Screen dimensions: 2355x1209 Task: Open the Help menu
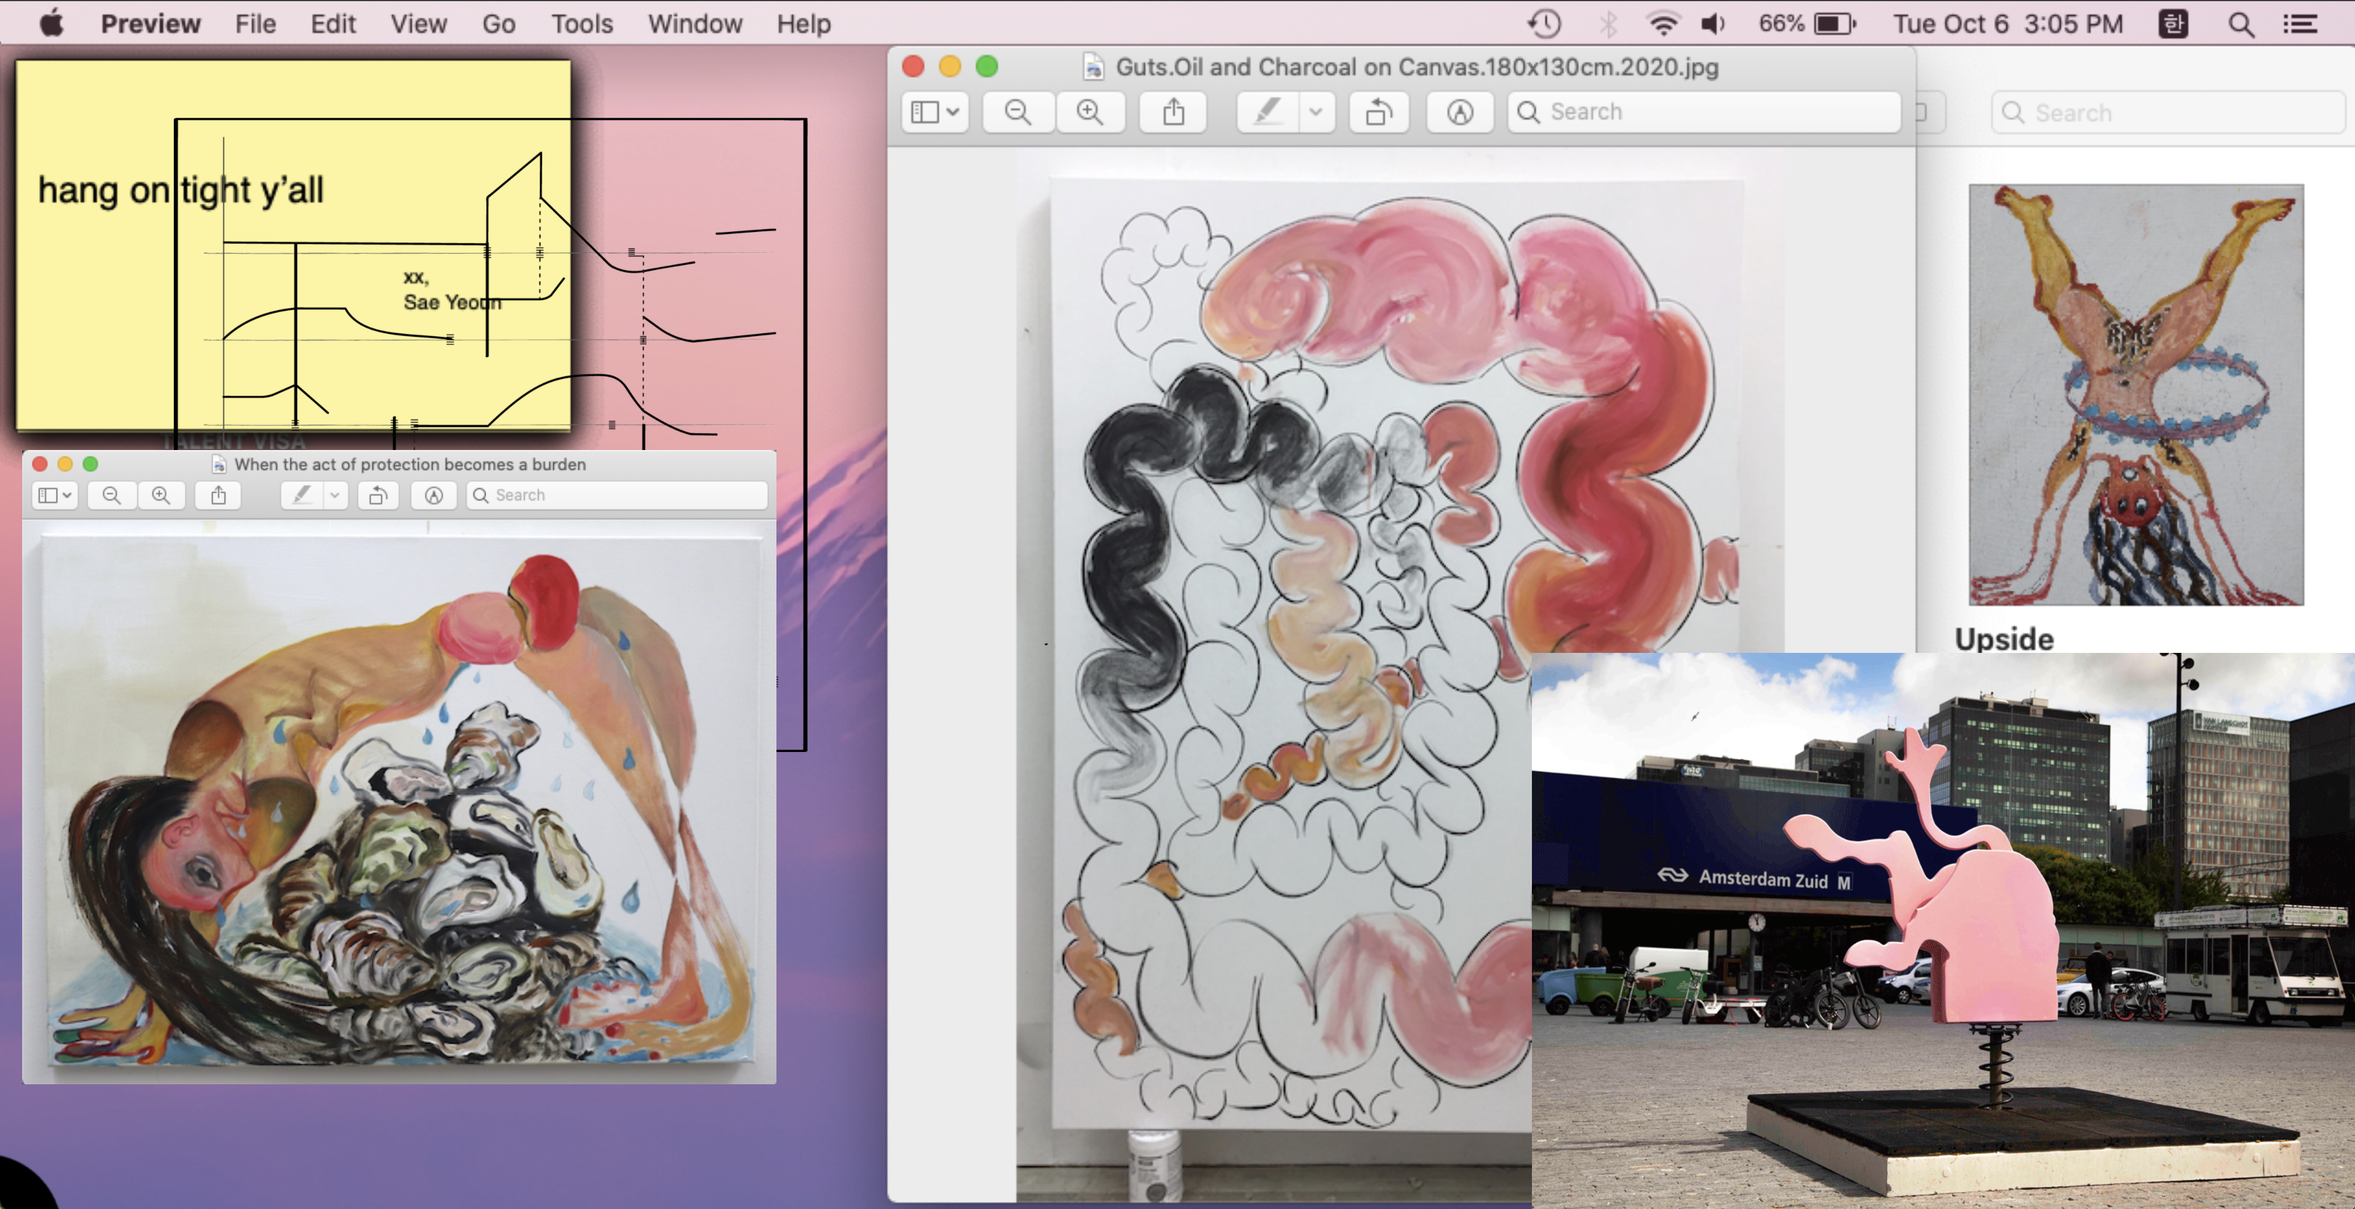coord(804,23)
